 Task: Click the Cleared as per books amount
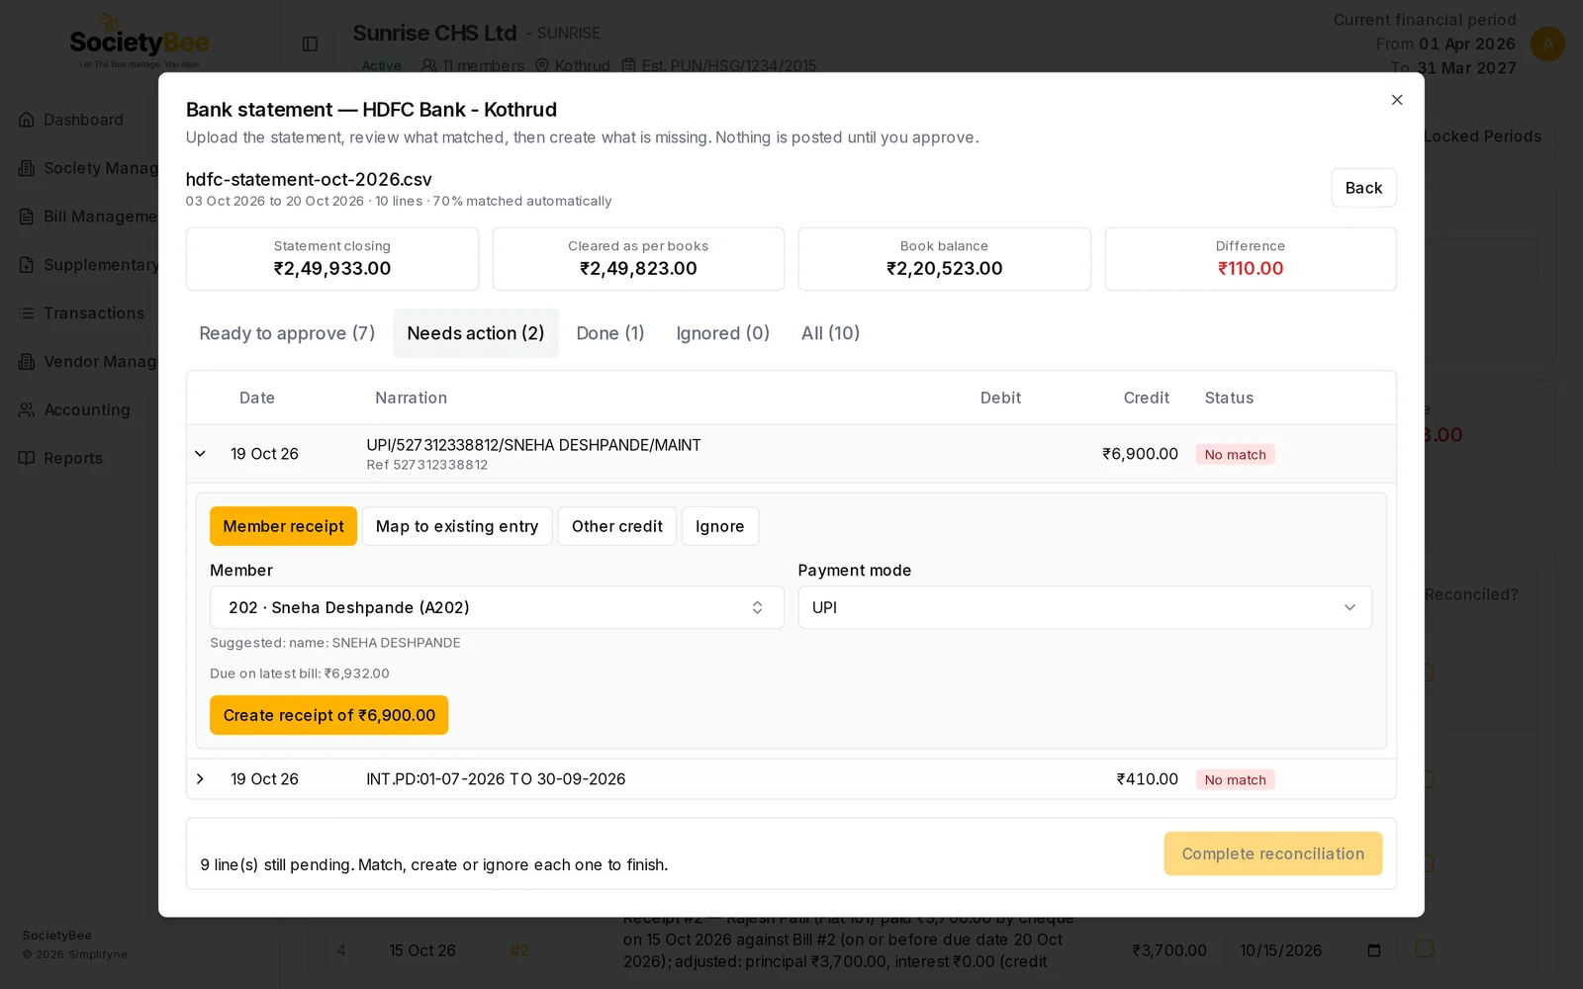click(638, 269)
